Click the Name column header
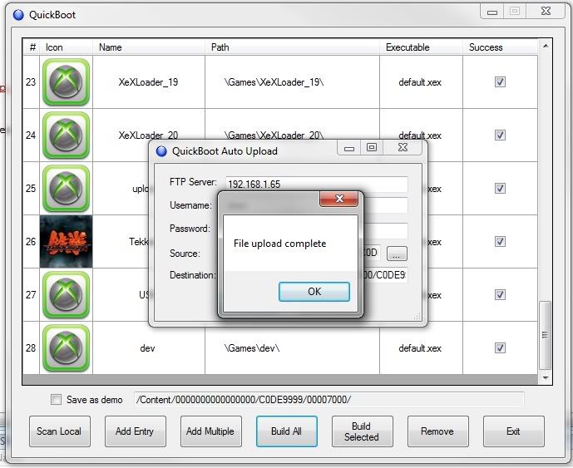The image size is (573, 468). click(x=111, y=47)
